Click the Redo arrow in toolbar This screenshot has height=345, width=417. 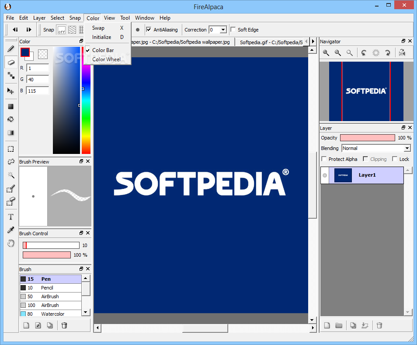click(29, 30)
